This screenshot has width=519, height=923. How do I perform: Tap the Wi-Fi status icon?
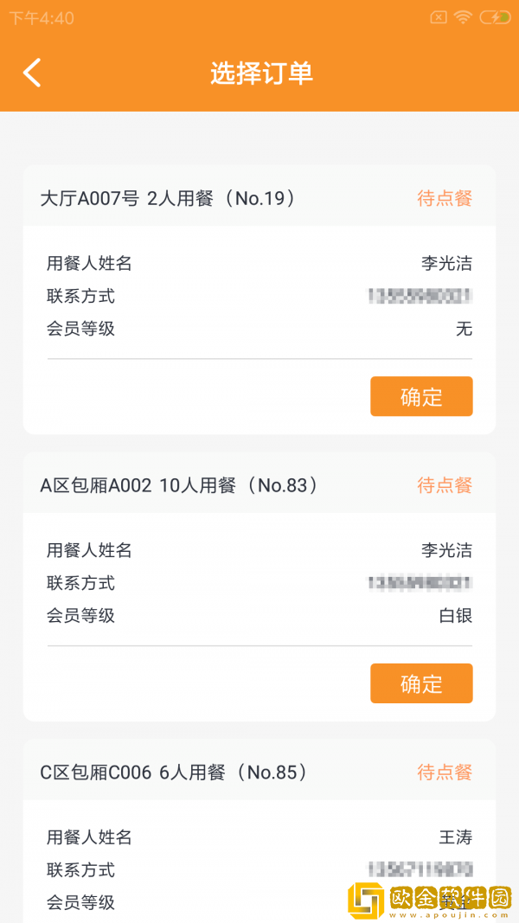pos(464,17)
